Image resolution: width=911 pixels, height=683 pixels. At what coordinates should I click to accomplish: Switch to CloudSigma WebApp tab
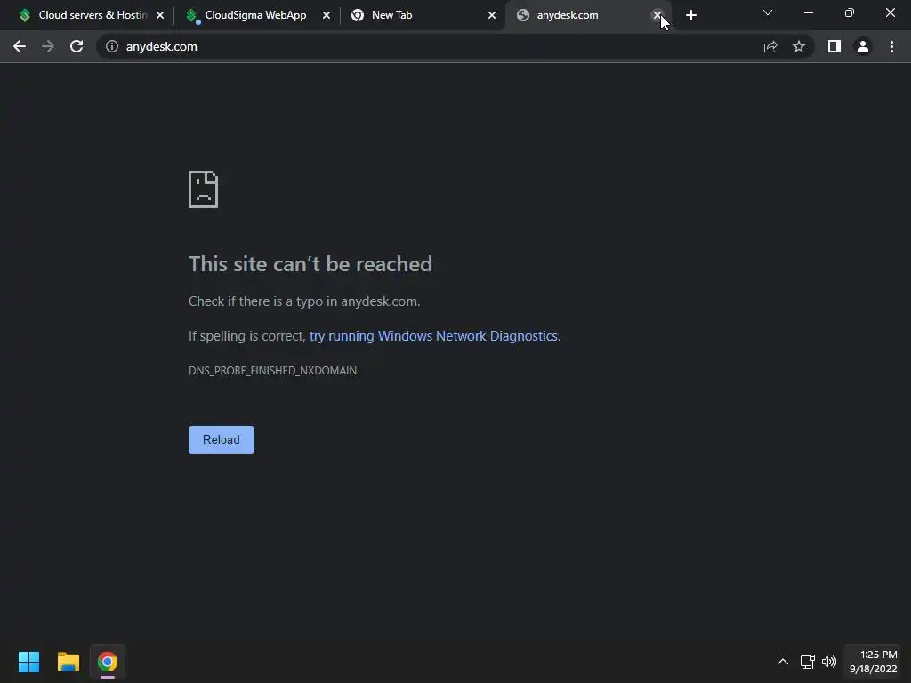255,15
